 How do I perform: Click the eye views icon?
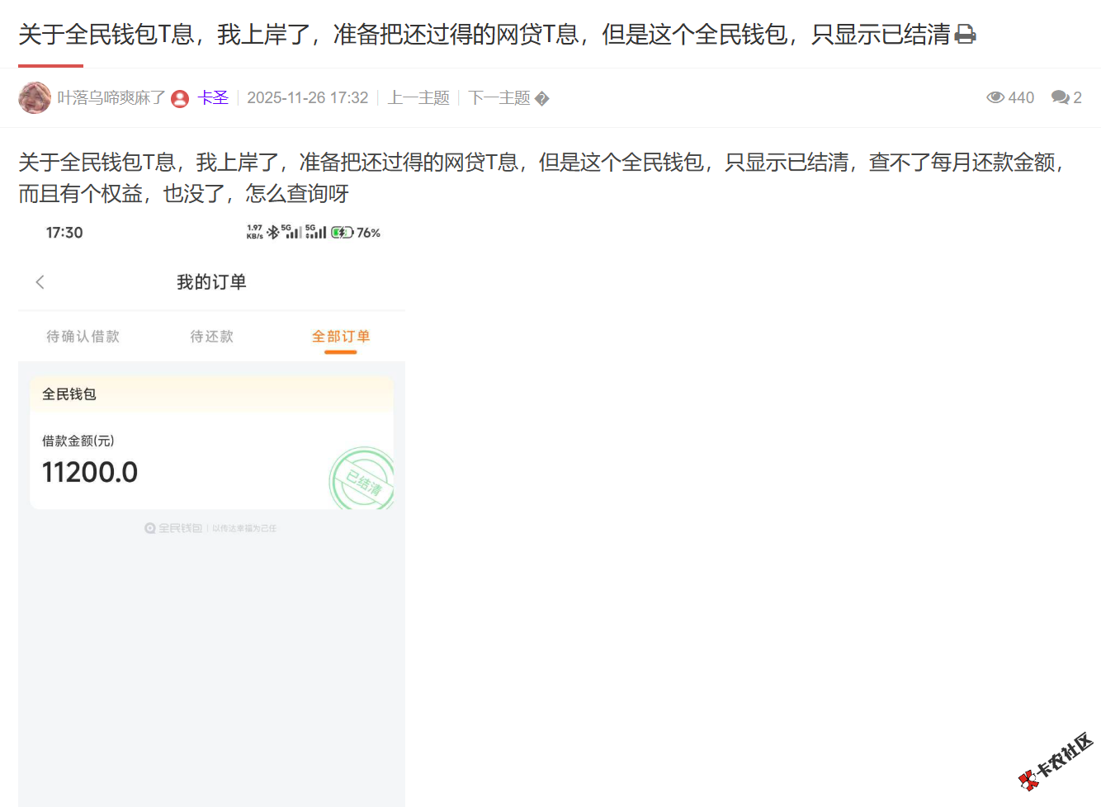[x=995, y=97]
